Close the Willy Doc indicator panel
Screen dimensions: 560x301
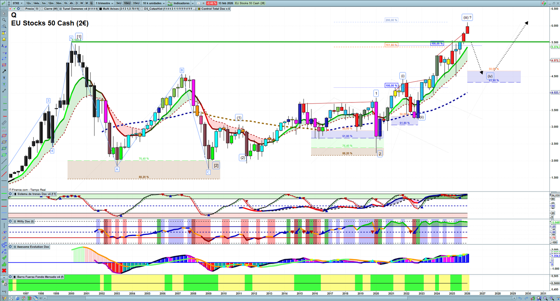(x=10, y=221)
